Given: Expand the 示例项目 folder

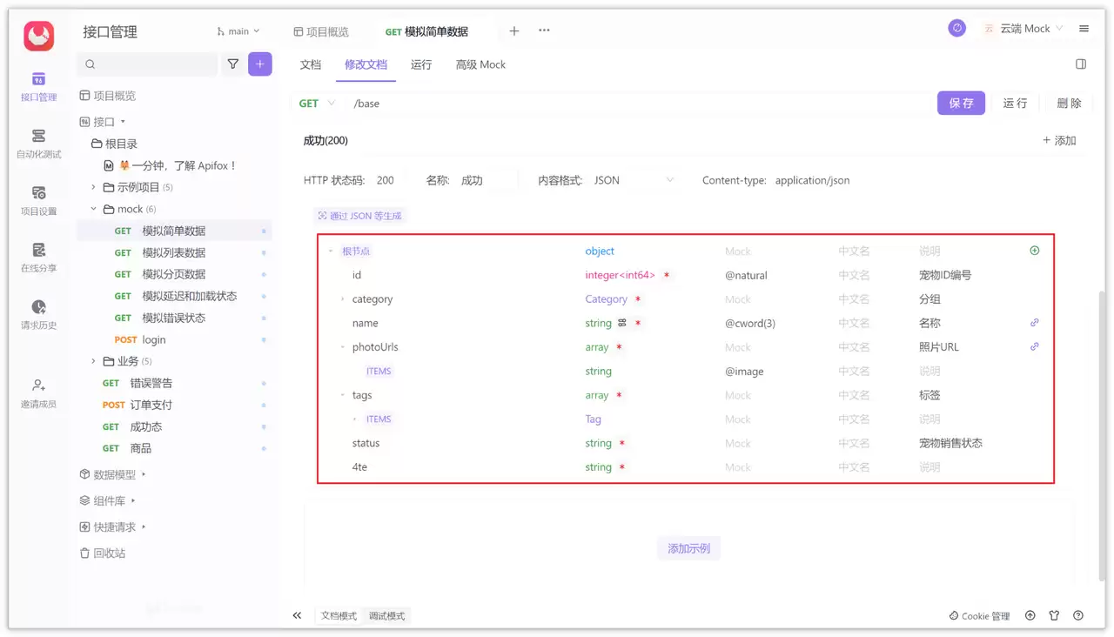Looking at the screenshot, I should [x=93, y=187].
